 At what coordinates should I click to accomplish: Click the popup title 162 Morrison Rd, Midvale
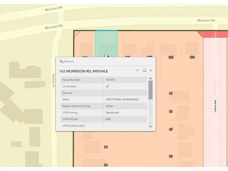[x=84, y=71]
